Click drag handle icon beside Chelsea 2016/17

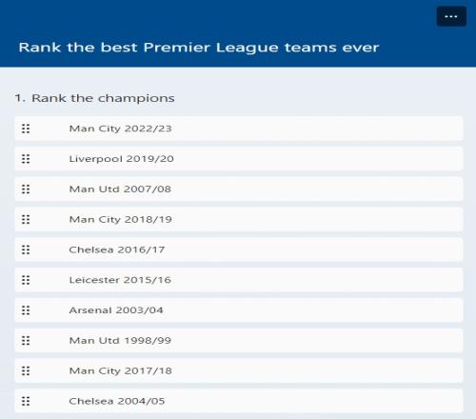(x=26, y=249)
